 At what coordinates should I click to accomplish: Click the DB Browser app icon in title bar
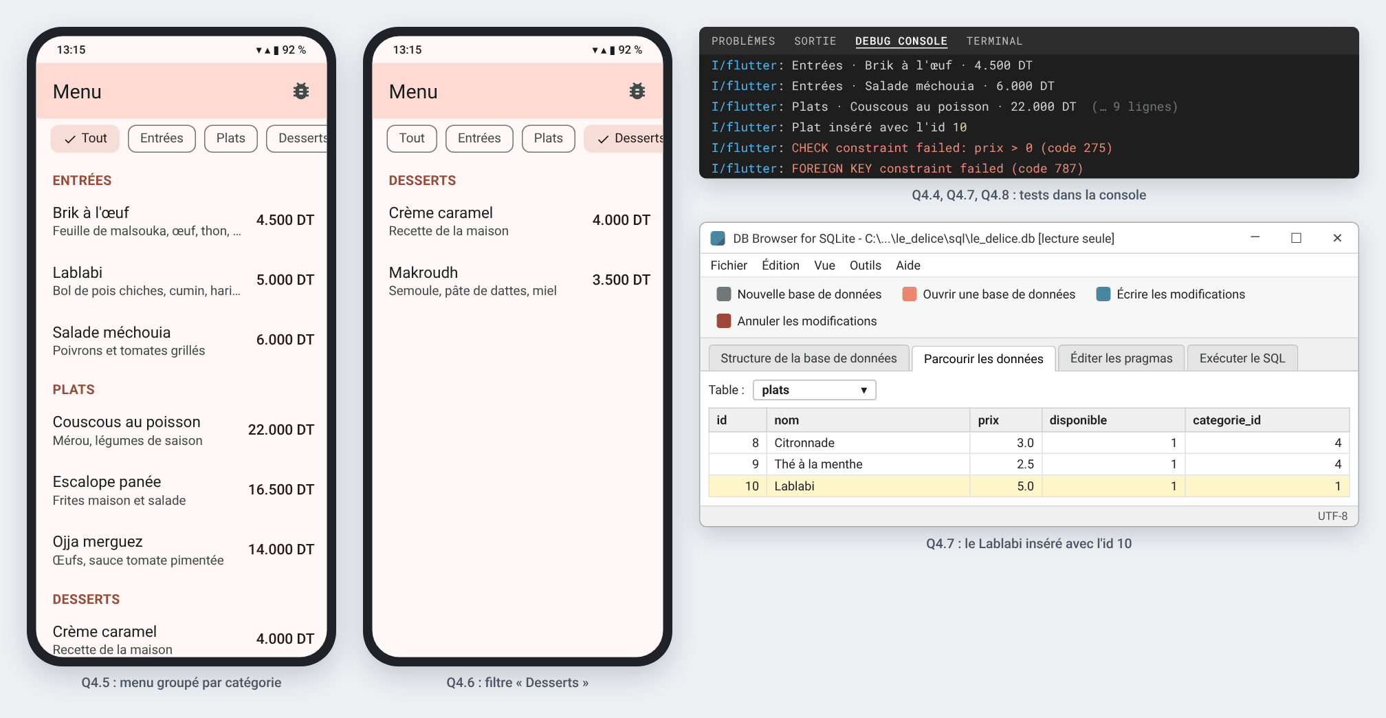(718, 239)
